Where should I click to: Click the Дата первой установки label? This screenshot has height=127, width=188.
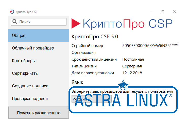point(93,73)
